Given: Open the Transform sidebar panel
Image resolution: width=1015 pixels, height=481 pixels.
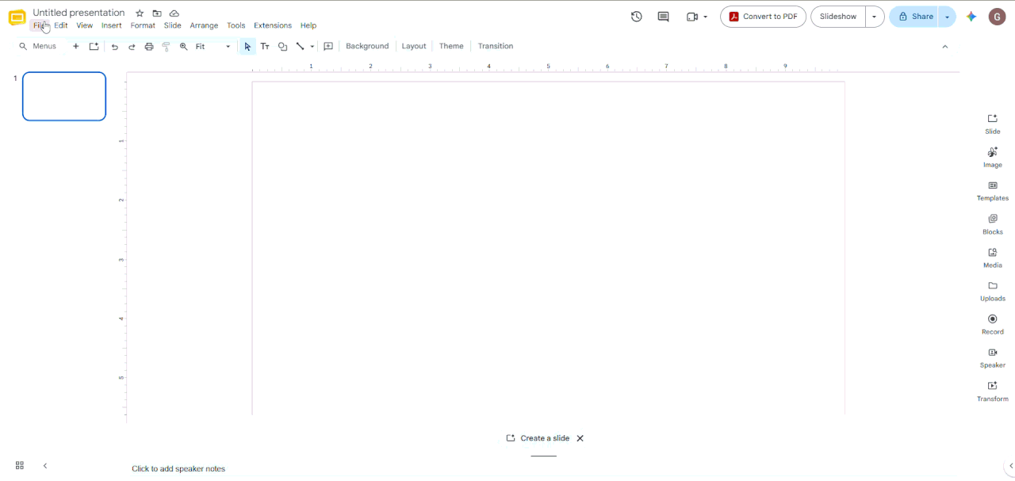Looking at the screenshot, I should 993,391.
